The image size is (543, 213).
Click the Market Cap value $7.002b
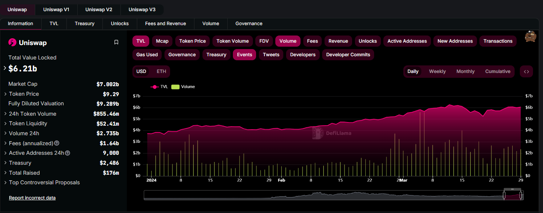click(x=108, y=84)
